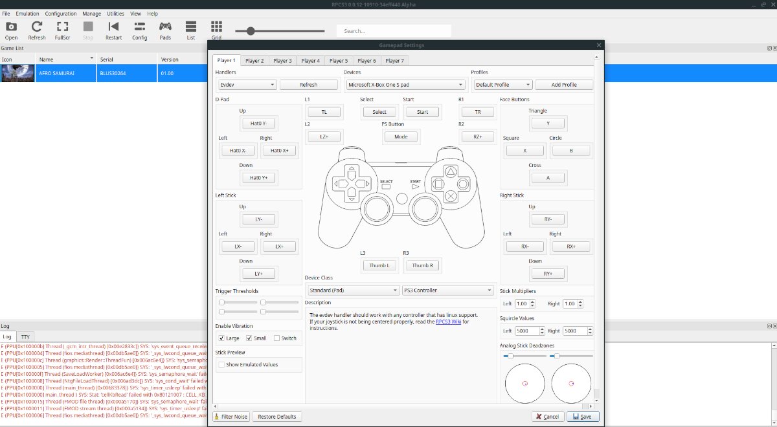This screenshot has height=427, width=777.
Task: Switch to the Player 3 tab
Action: tap(282, 60)
